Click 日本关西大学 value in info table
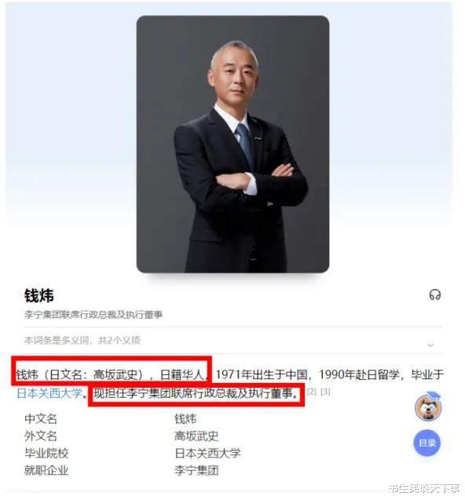 pos(208,453)
